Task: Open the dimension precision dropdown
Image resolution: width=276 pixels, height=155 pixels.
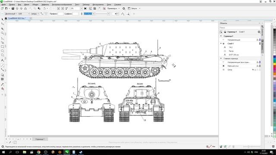Action: (29, 14)
